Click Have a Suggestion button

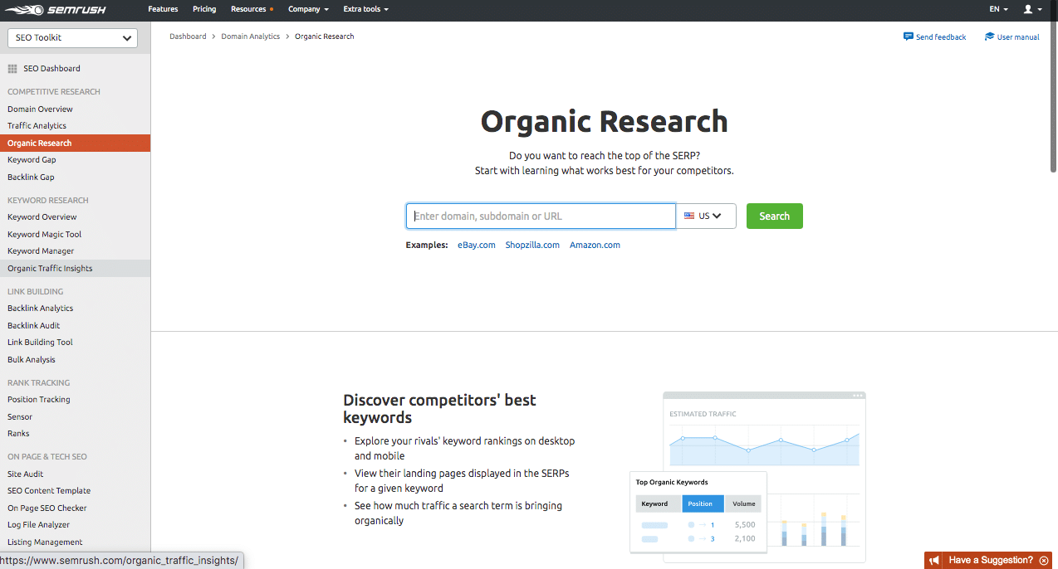[x=991, y=561]
